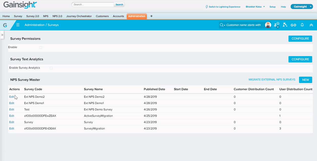Click the published date 4/26/2019

pos(150,109)
